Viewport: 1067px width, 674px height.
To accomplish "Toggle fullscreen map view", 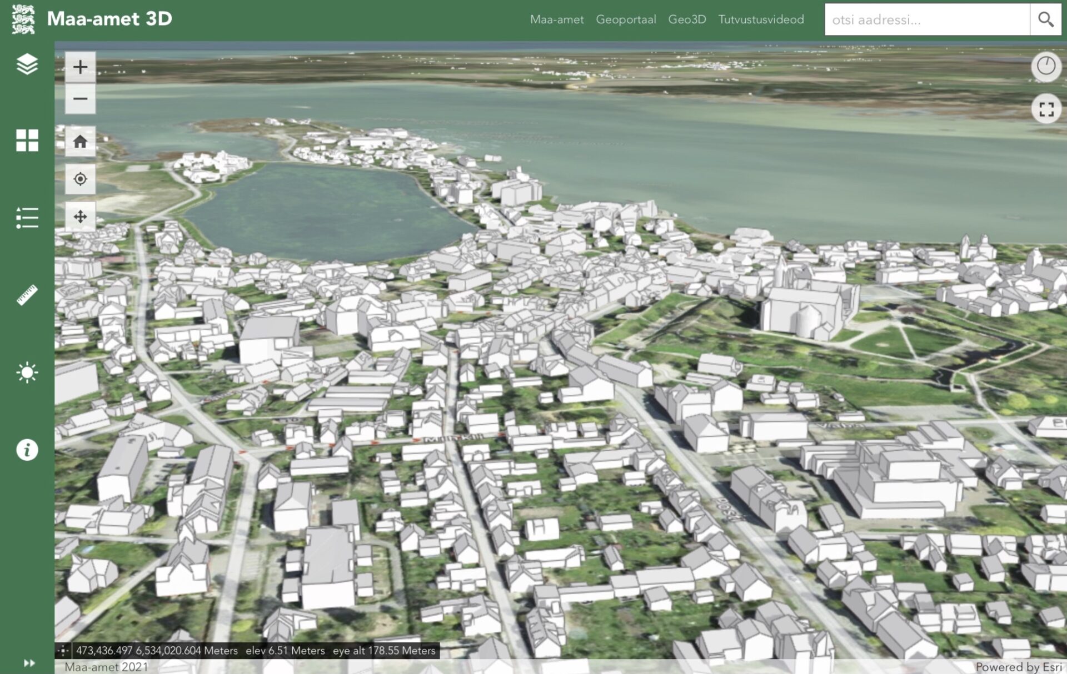I will click(1046, 109).
